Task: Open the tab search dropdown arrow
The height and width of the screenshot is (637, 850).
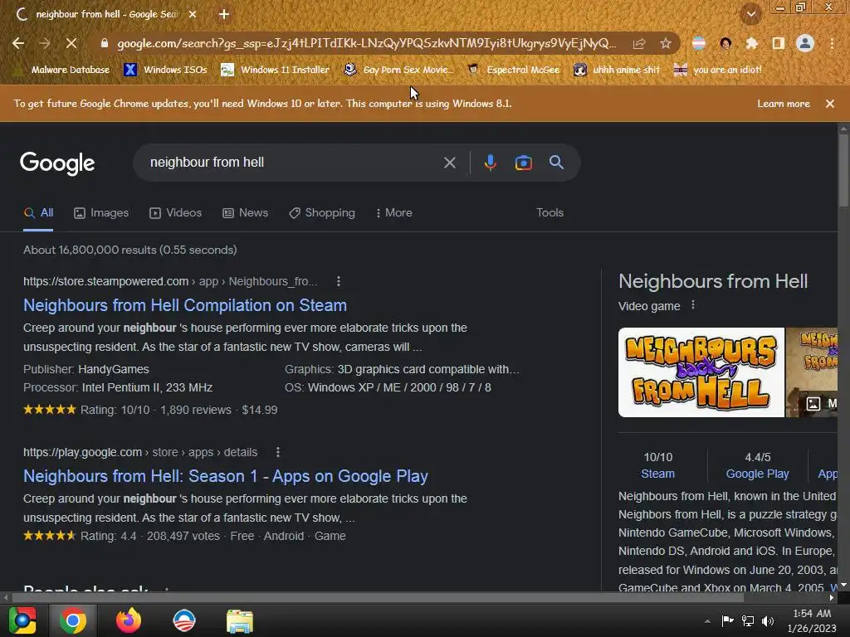Action: pos(751,15)
